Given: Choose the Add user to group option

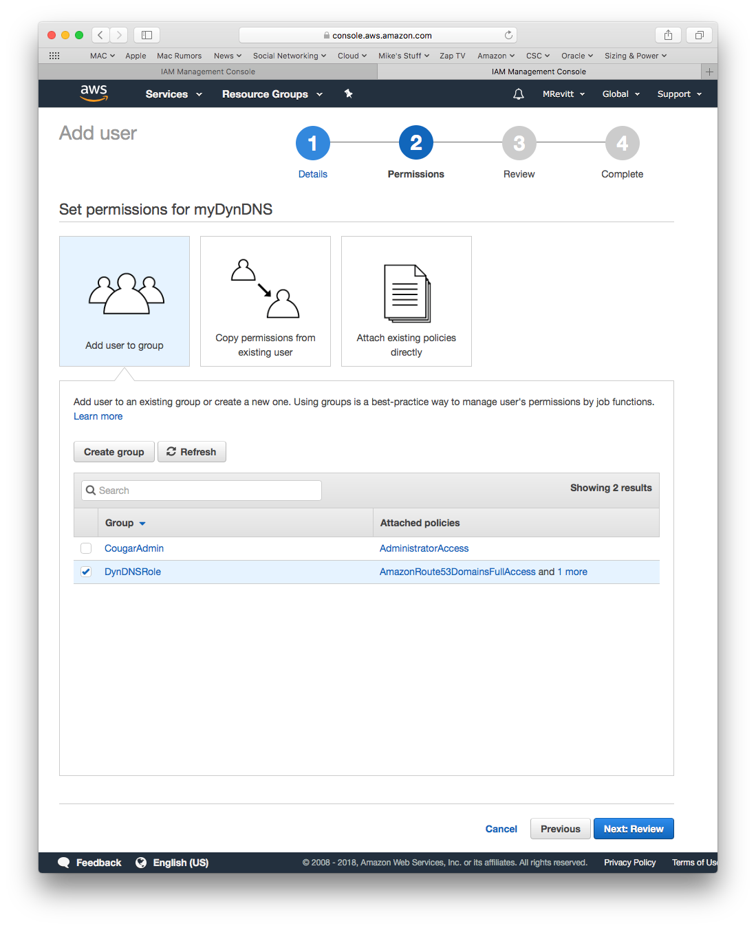Looking at the screenshot, I should pos(125,301).
